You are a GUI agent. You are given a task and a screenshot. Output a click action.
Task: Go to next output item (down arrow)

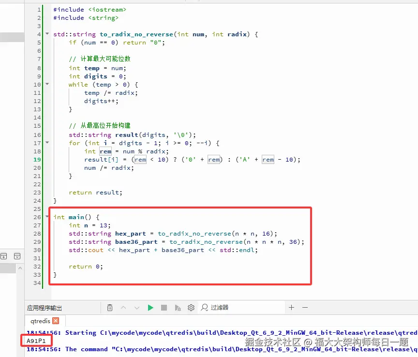(x=137, y=308)
